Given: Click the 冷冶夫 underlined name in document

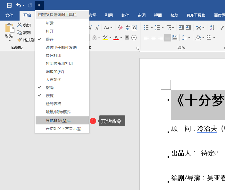Looking at the screenshot, I should pos(207,129).
